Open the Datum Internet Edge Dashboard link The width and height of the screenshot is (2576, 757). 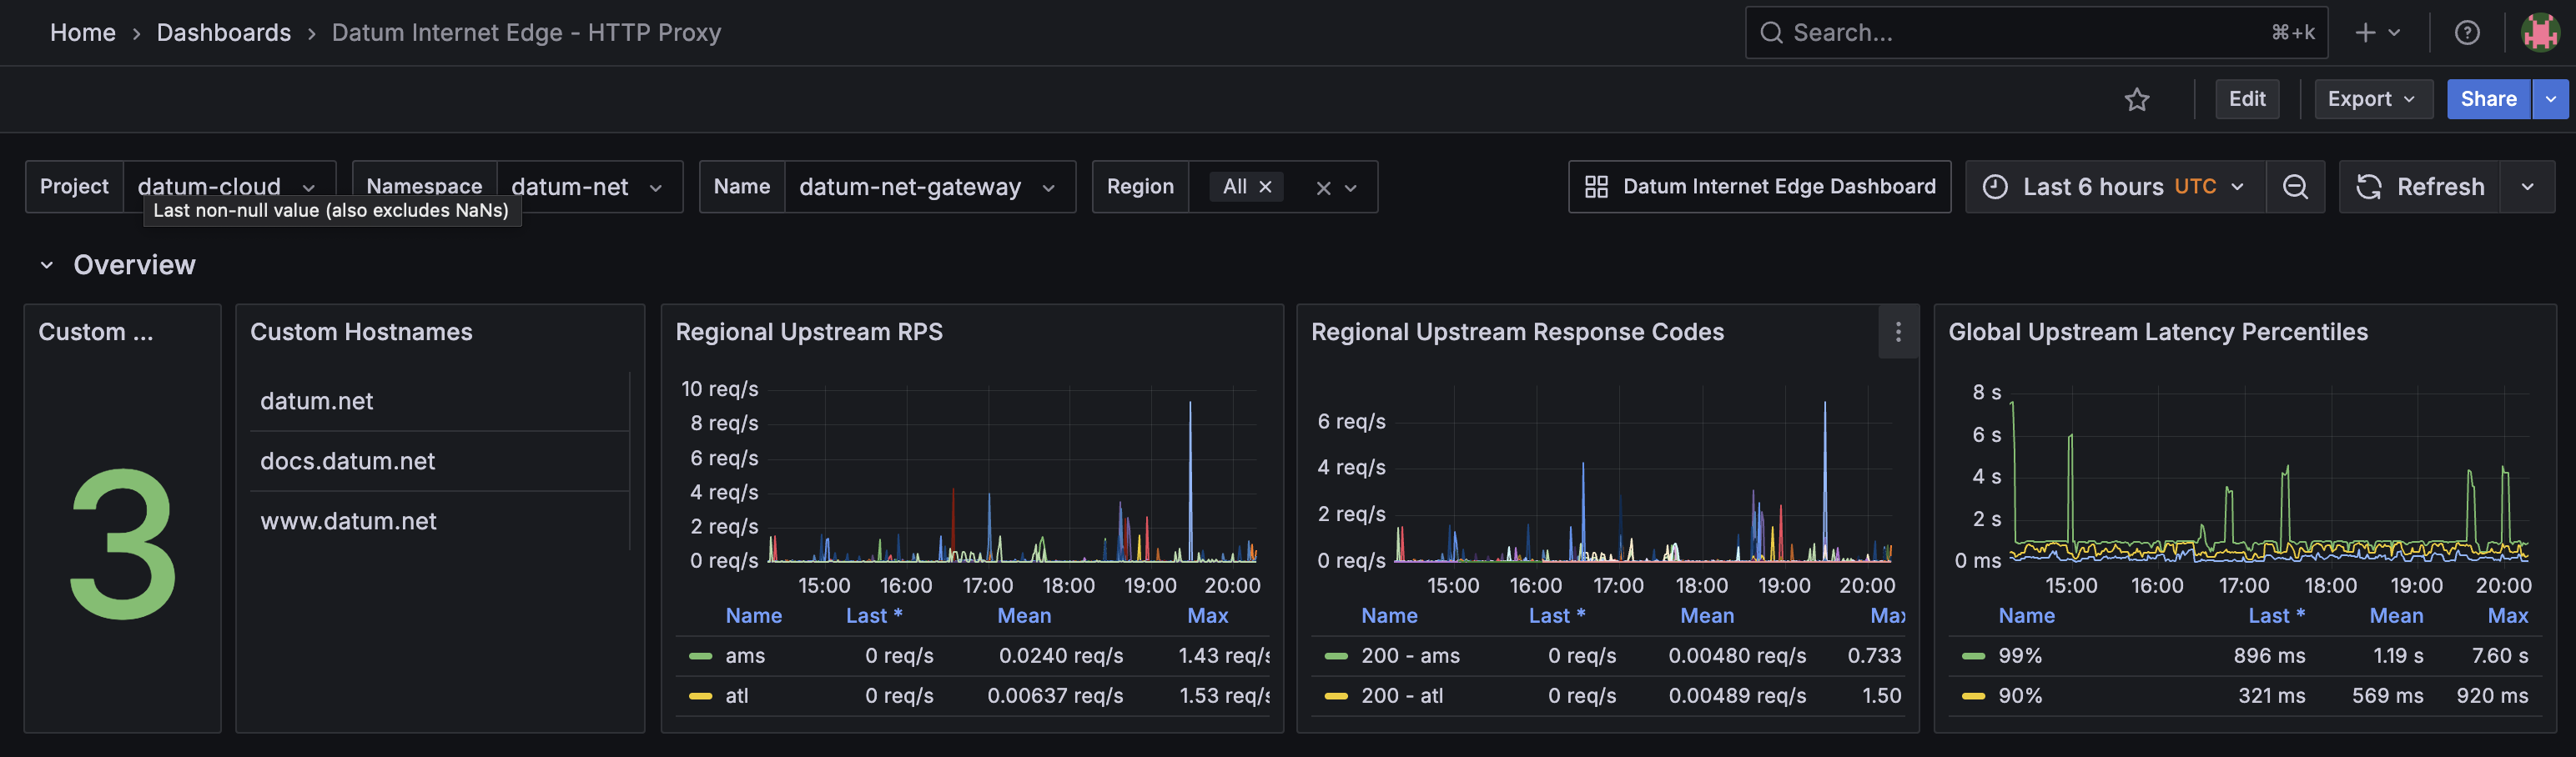click(x=1759, y=187)
